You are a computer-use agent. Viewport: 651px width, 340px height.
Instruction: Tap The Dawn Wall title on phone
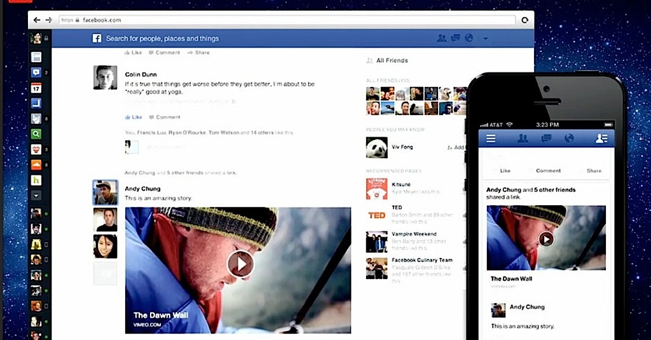tap(511, 279)
